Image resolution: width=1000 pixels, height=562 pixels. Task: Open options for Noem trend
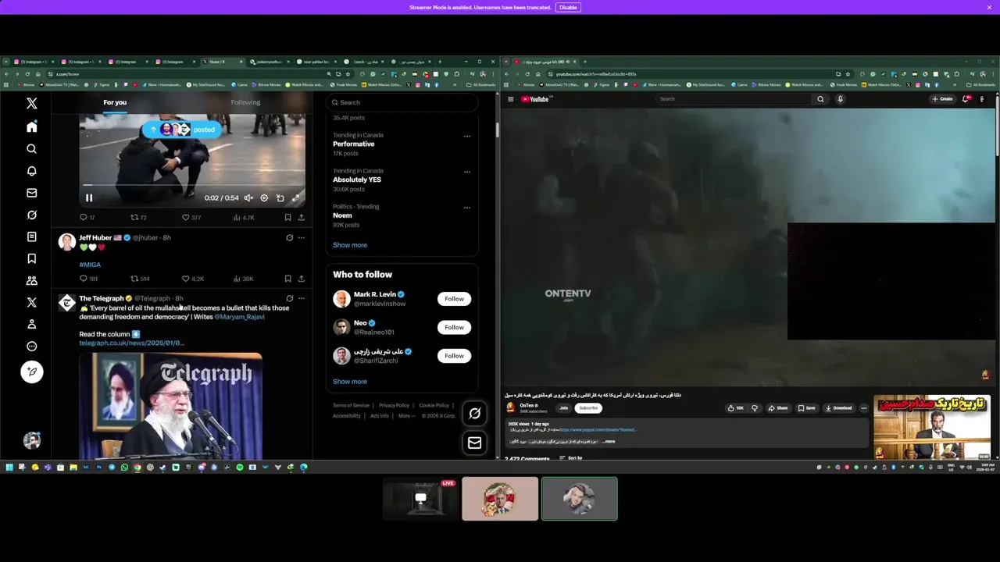467,208
